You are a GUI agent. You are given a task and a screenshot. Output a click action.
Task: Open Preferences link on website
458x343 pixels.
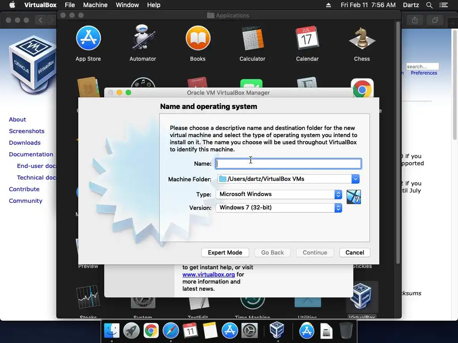click(424, 73)
